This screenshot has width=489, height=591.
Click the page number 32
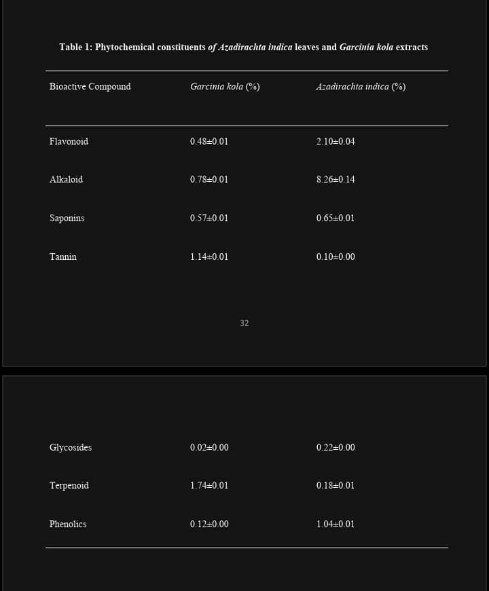coord(244,324)
